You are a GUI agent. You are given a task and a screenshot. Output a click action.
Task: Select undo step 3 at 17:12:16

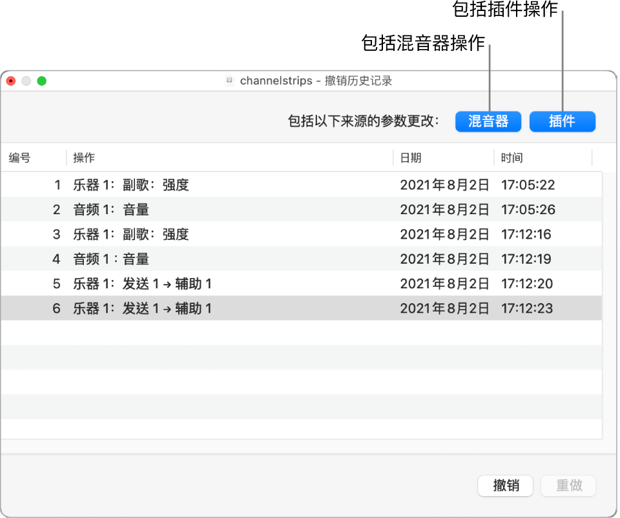pyautogui.click(x=194, y=234)
